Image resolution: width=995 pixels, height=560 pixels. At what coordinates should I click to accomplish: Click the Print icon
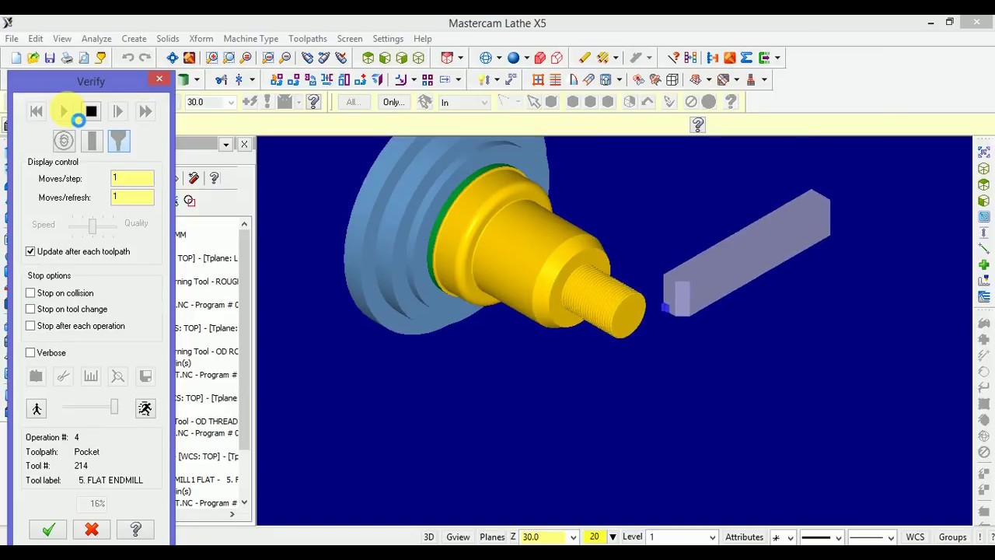click(67, 58)
